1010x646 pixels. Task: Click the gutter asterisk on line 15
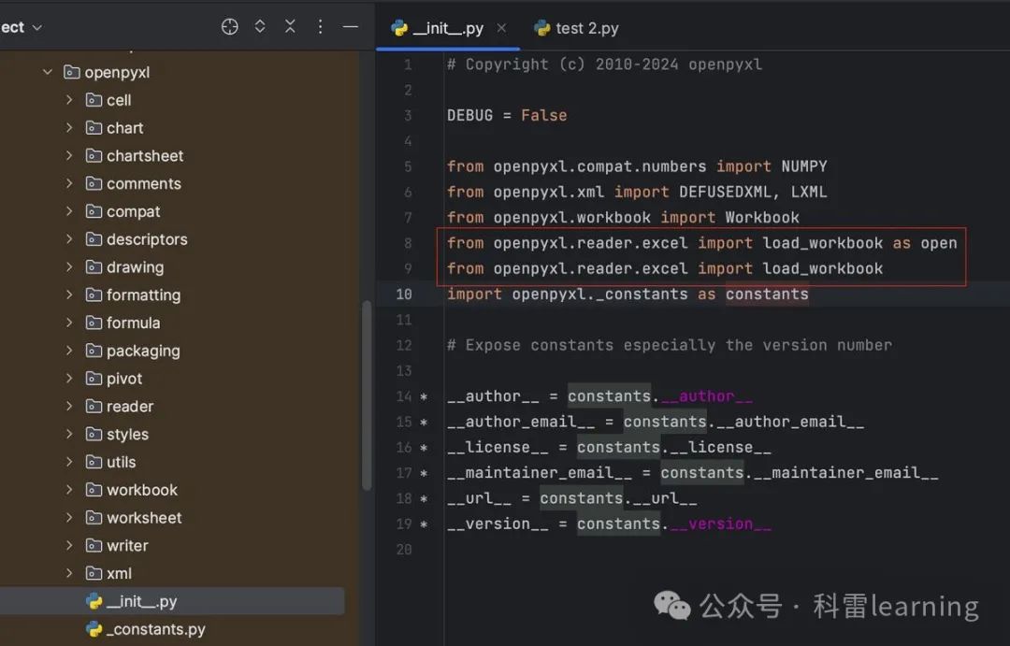click(424, 423)
